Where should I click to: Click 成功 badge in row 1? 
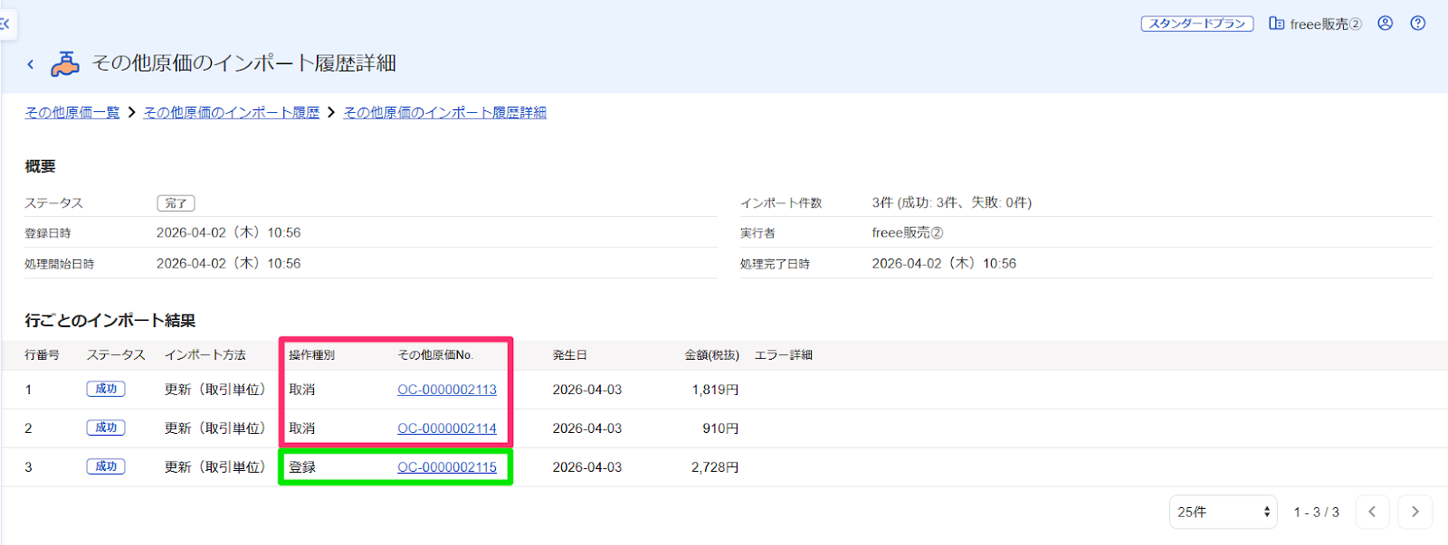(106, 389)
